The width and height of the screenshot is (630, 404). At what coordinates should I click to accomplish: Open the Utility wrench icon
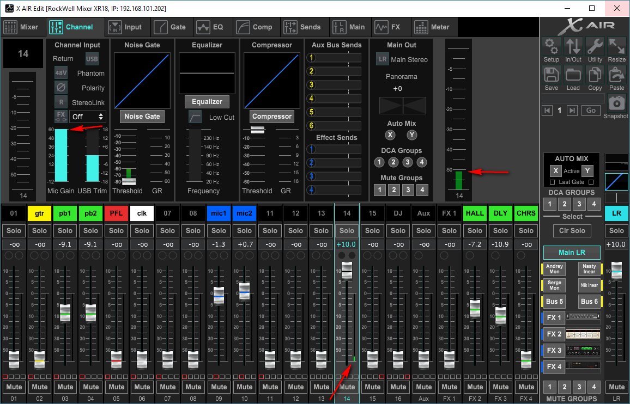coord(595,47)
